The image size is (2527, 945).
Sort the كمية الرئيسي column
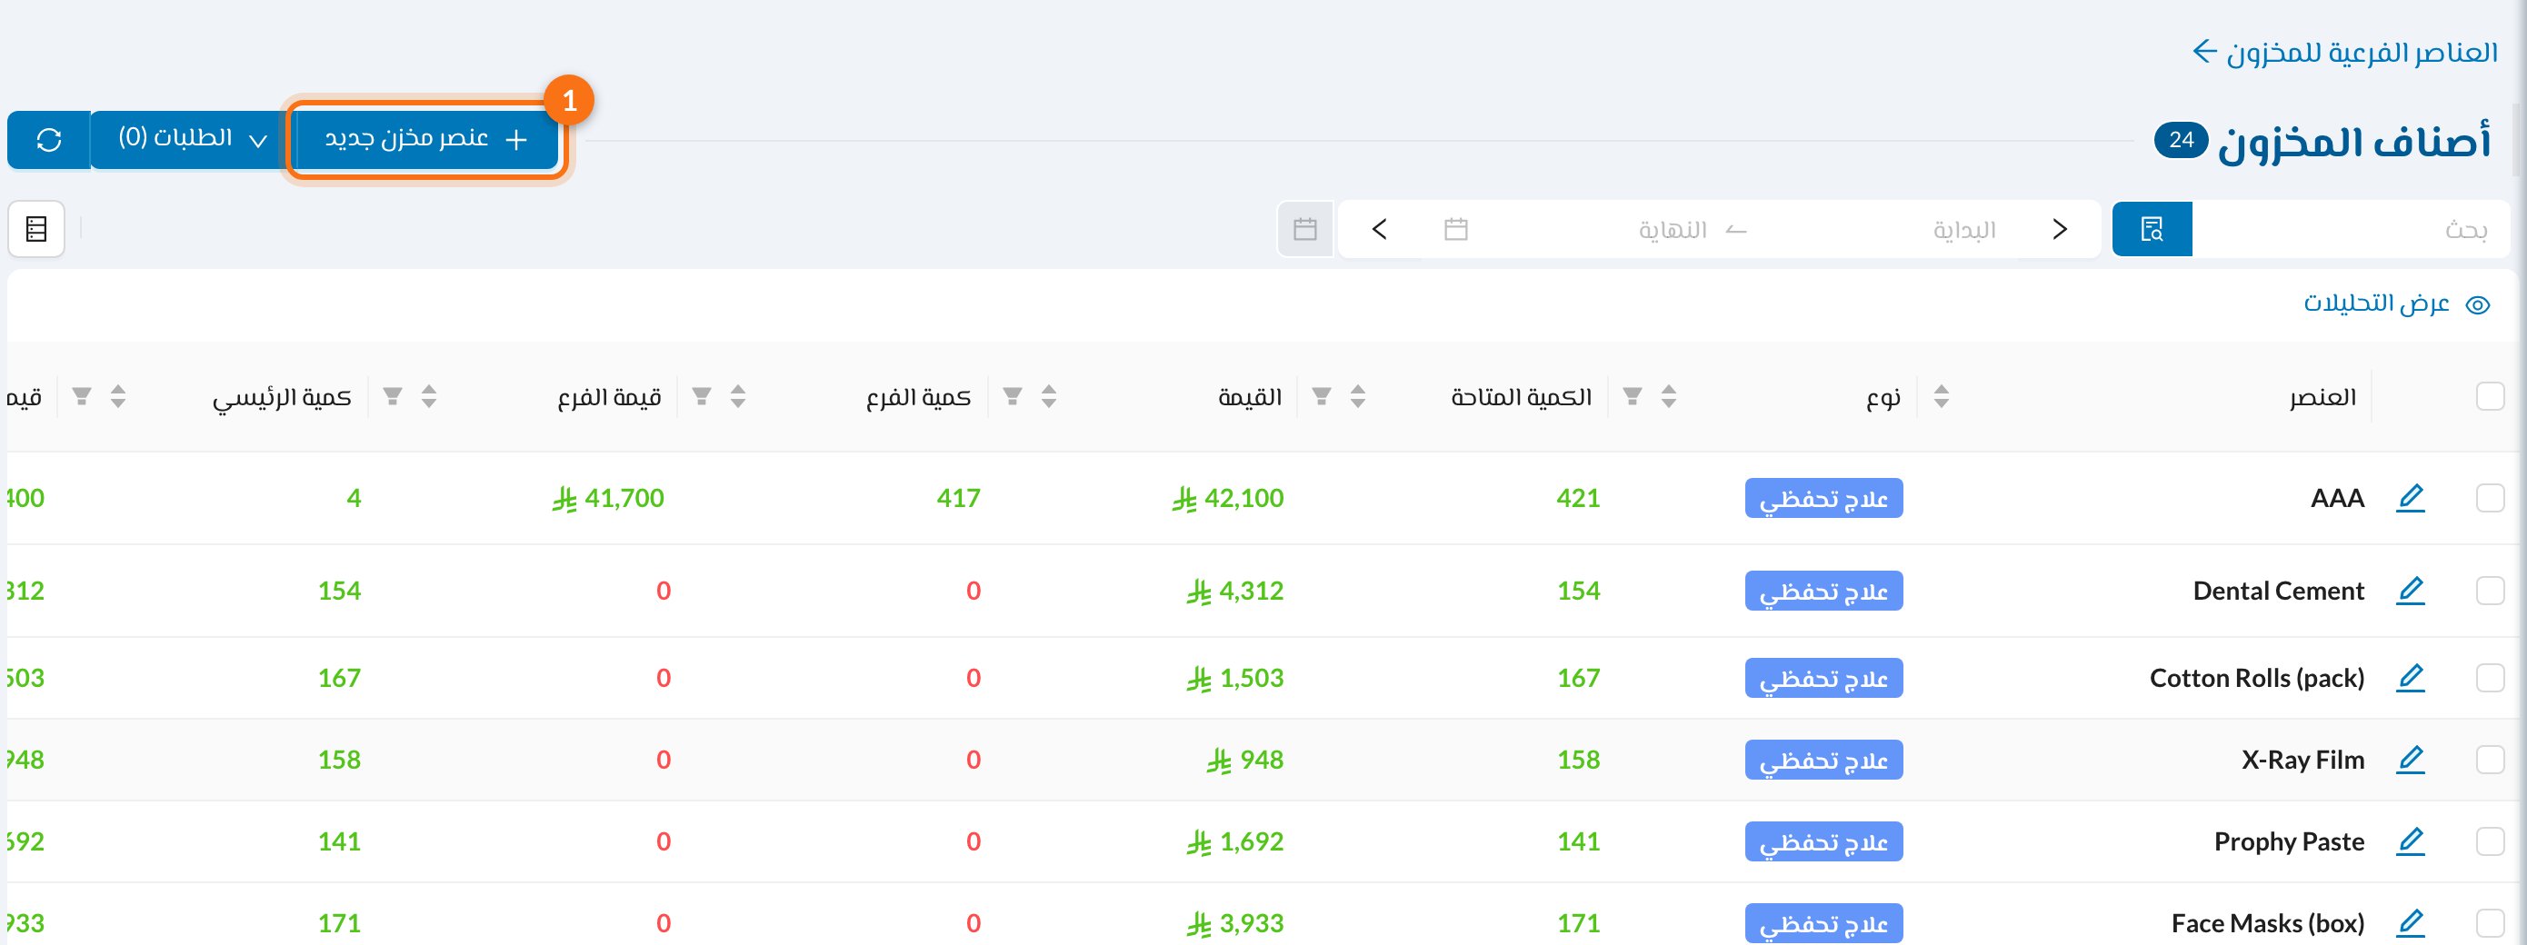pos(429,396)
